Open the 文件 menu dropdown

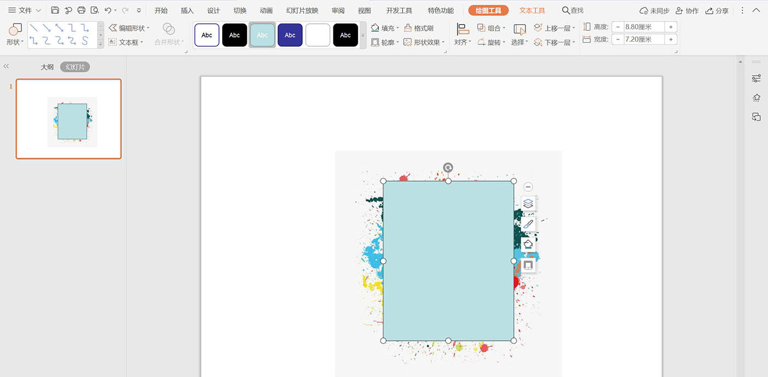pos(25,10)
